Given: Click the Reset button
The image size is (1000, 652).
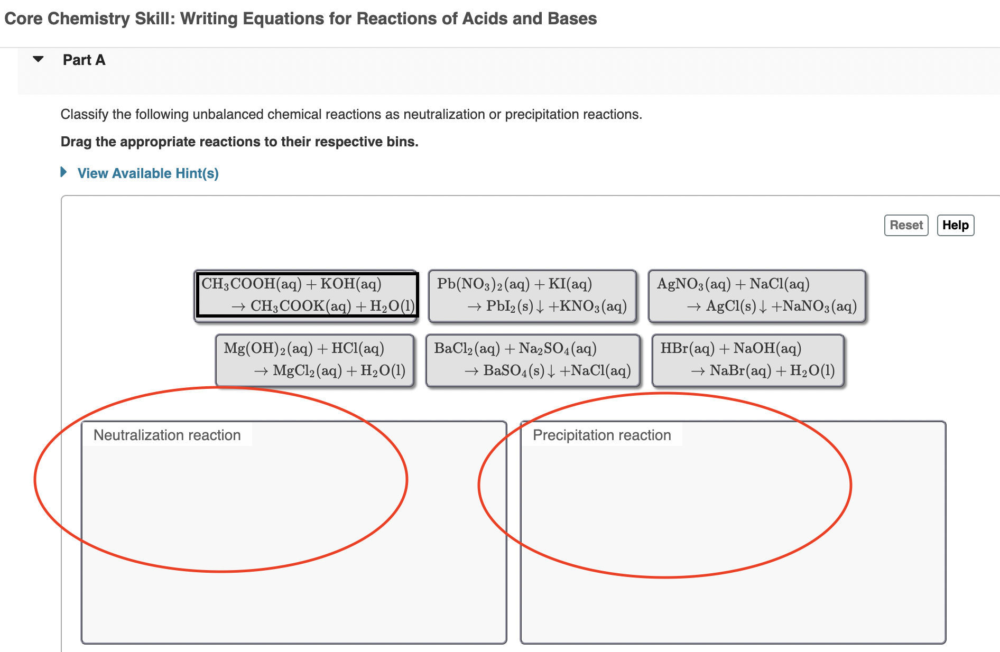Looking at the screenshot, I should [905, 225].
